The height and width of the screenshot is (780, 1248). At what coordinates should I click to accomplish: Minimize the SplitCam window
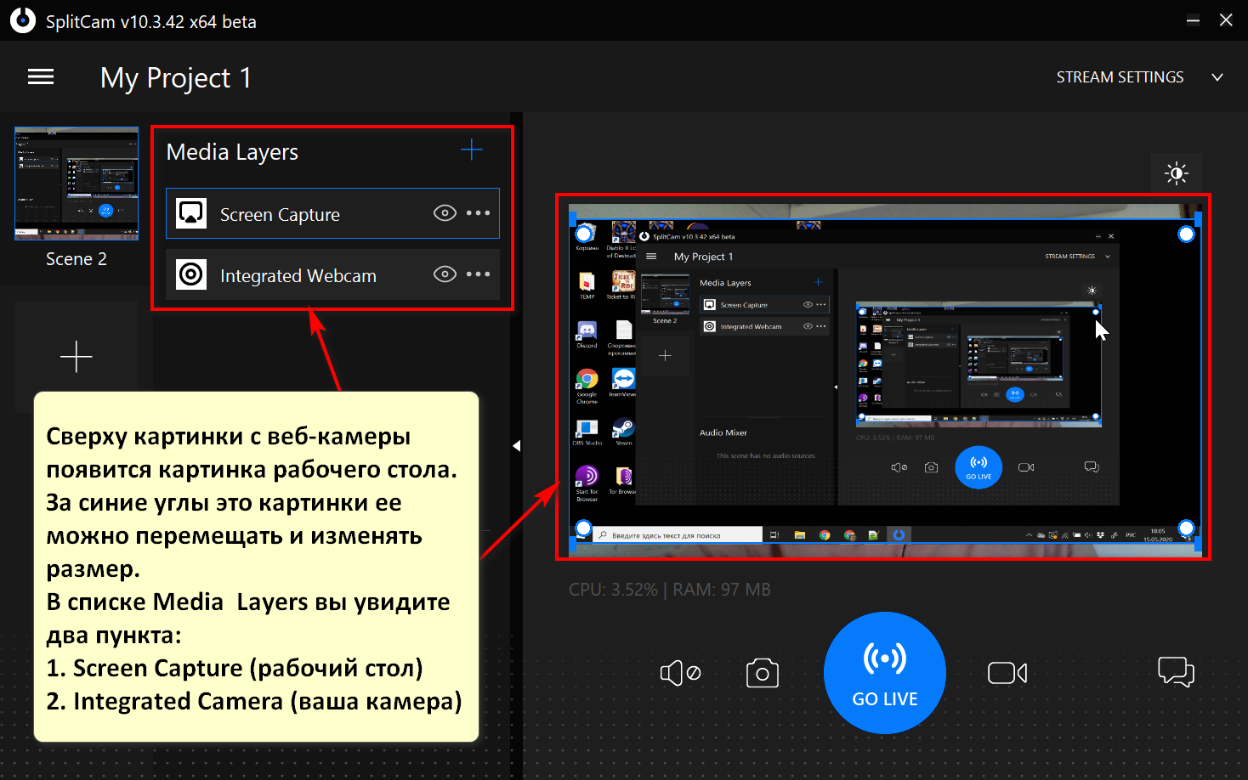pos(1193,20)
